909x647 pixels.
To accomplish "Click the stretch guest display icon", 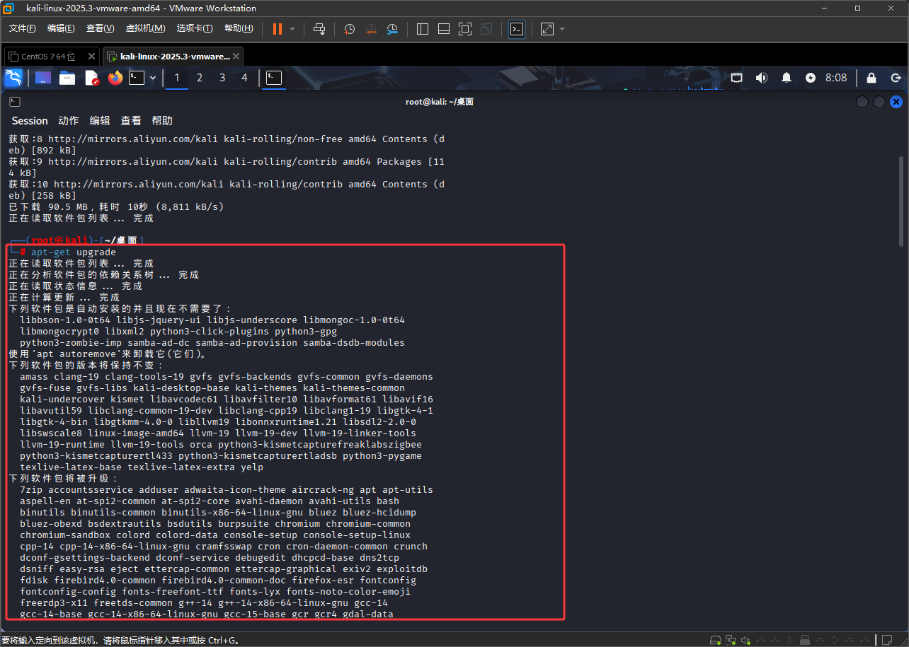I will [547, 29].
